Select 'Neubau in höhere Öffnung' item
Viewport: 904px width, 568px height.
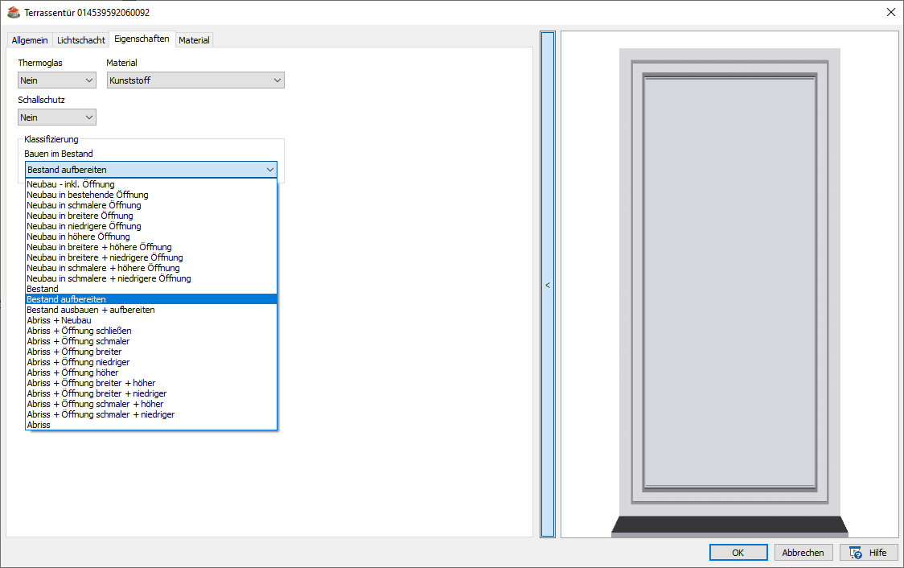tap(78, 237)
